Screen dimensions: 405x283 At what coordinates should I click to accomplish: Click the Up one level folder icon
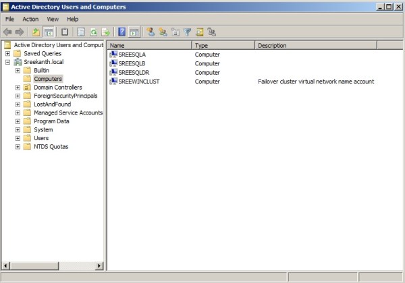pyautogui.click(x=36, y=32)
